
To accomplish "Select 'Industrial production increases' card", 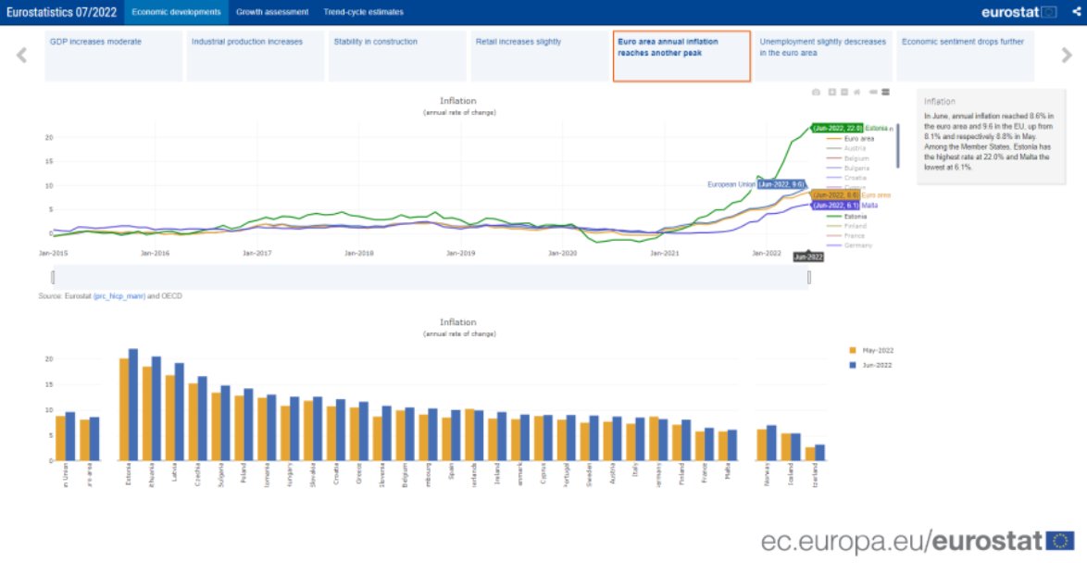I will pyautogui.click(x=256, y=56).
